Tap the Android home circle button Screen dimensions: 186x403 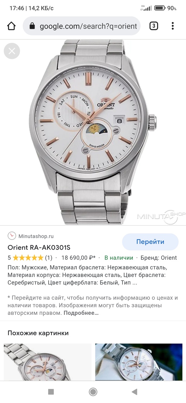pos(93,392)
